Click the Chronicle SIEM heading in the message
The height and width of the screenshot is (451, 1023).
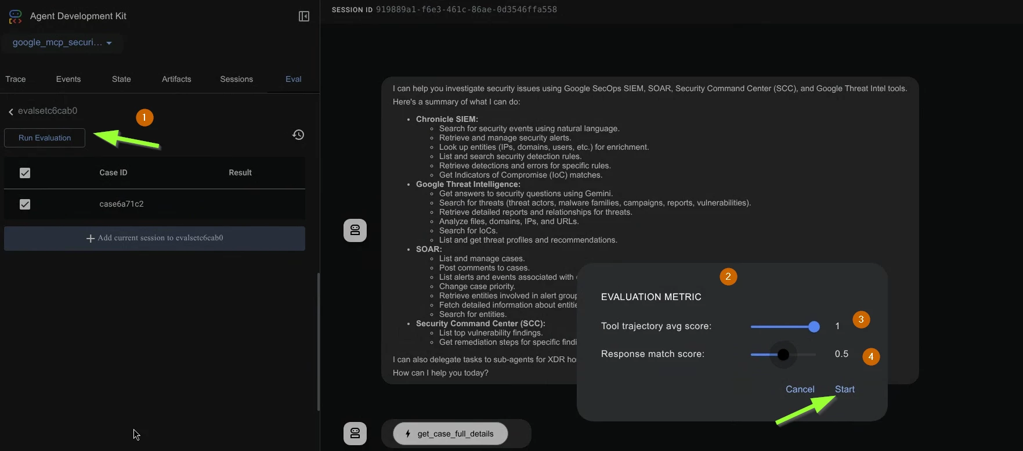[447, 119]
